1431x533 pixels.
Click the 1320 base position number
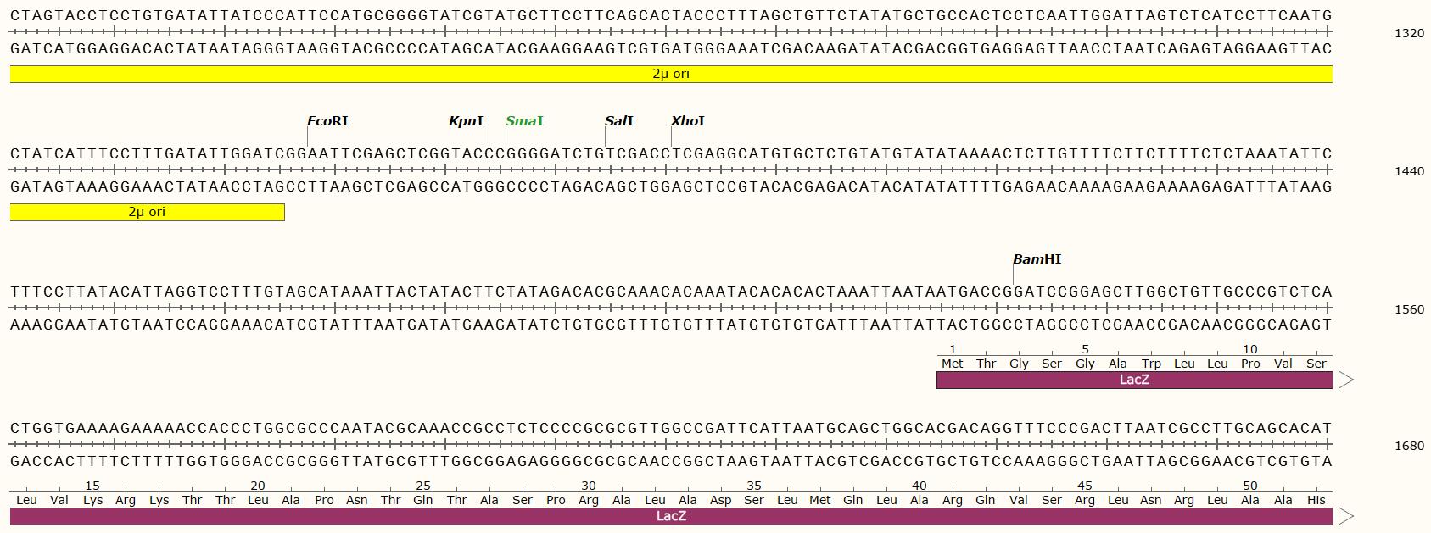[1409, 33]
